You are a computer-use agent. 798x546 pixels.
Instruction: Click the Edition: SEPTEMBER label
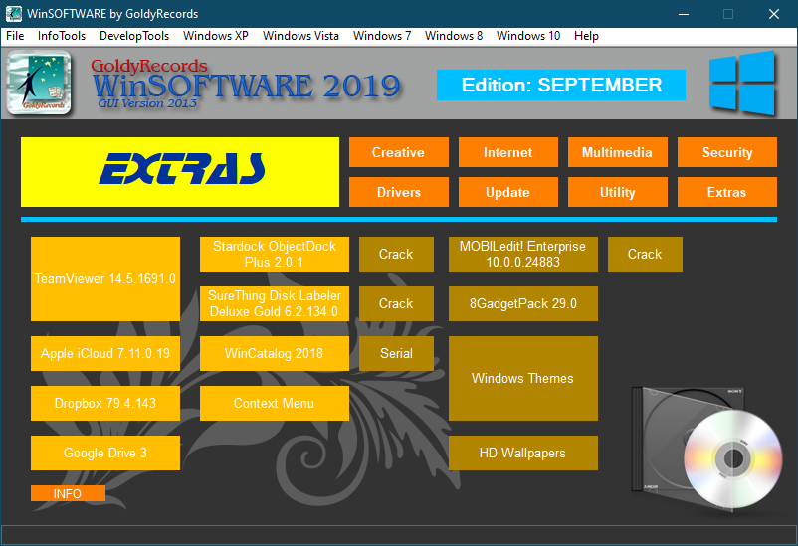561,85
